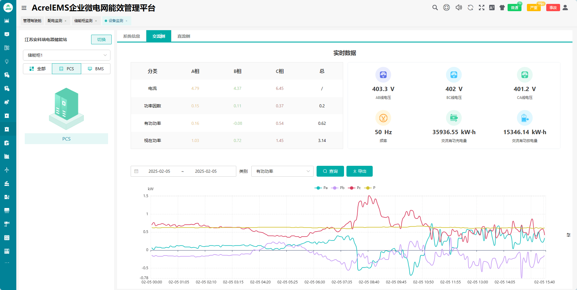Toggle the sound speaker icon
This screenshot has height=290, width=577.
tap(459, 8)
